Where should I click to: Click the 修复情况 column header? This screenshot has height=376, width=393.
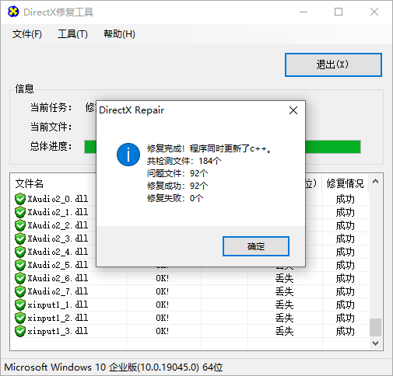pos(345,183)
